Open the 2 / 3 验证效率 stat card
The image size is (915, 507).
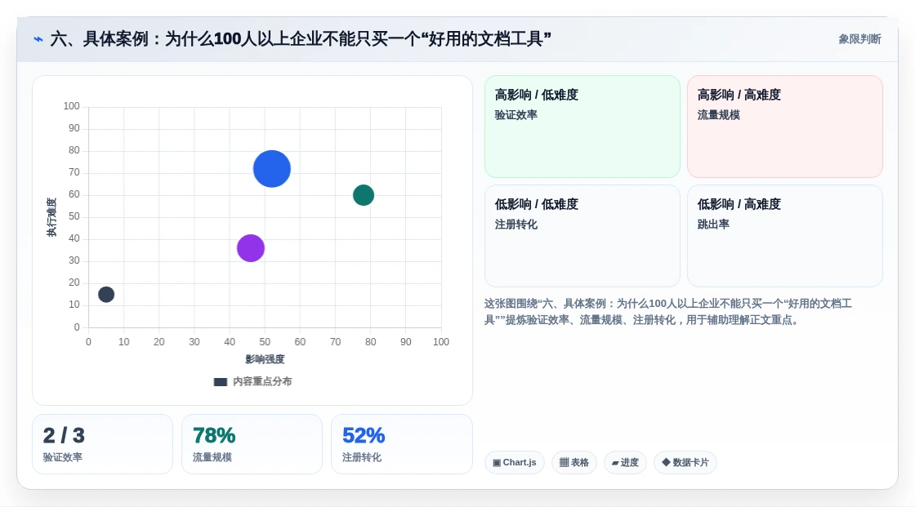[x=103, y=444]
